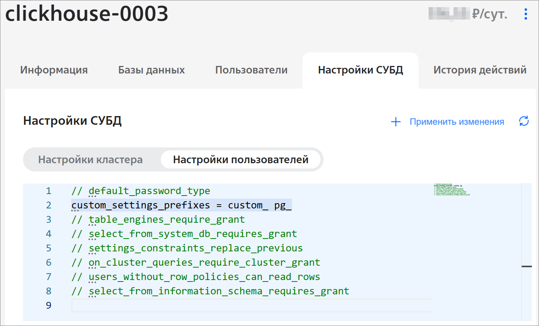Click the clickhouse-0003 cluster title
Viewport: 539px width, 326px height.
[87, 14]
